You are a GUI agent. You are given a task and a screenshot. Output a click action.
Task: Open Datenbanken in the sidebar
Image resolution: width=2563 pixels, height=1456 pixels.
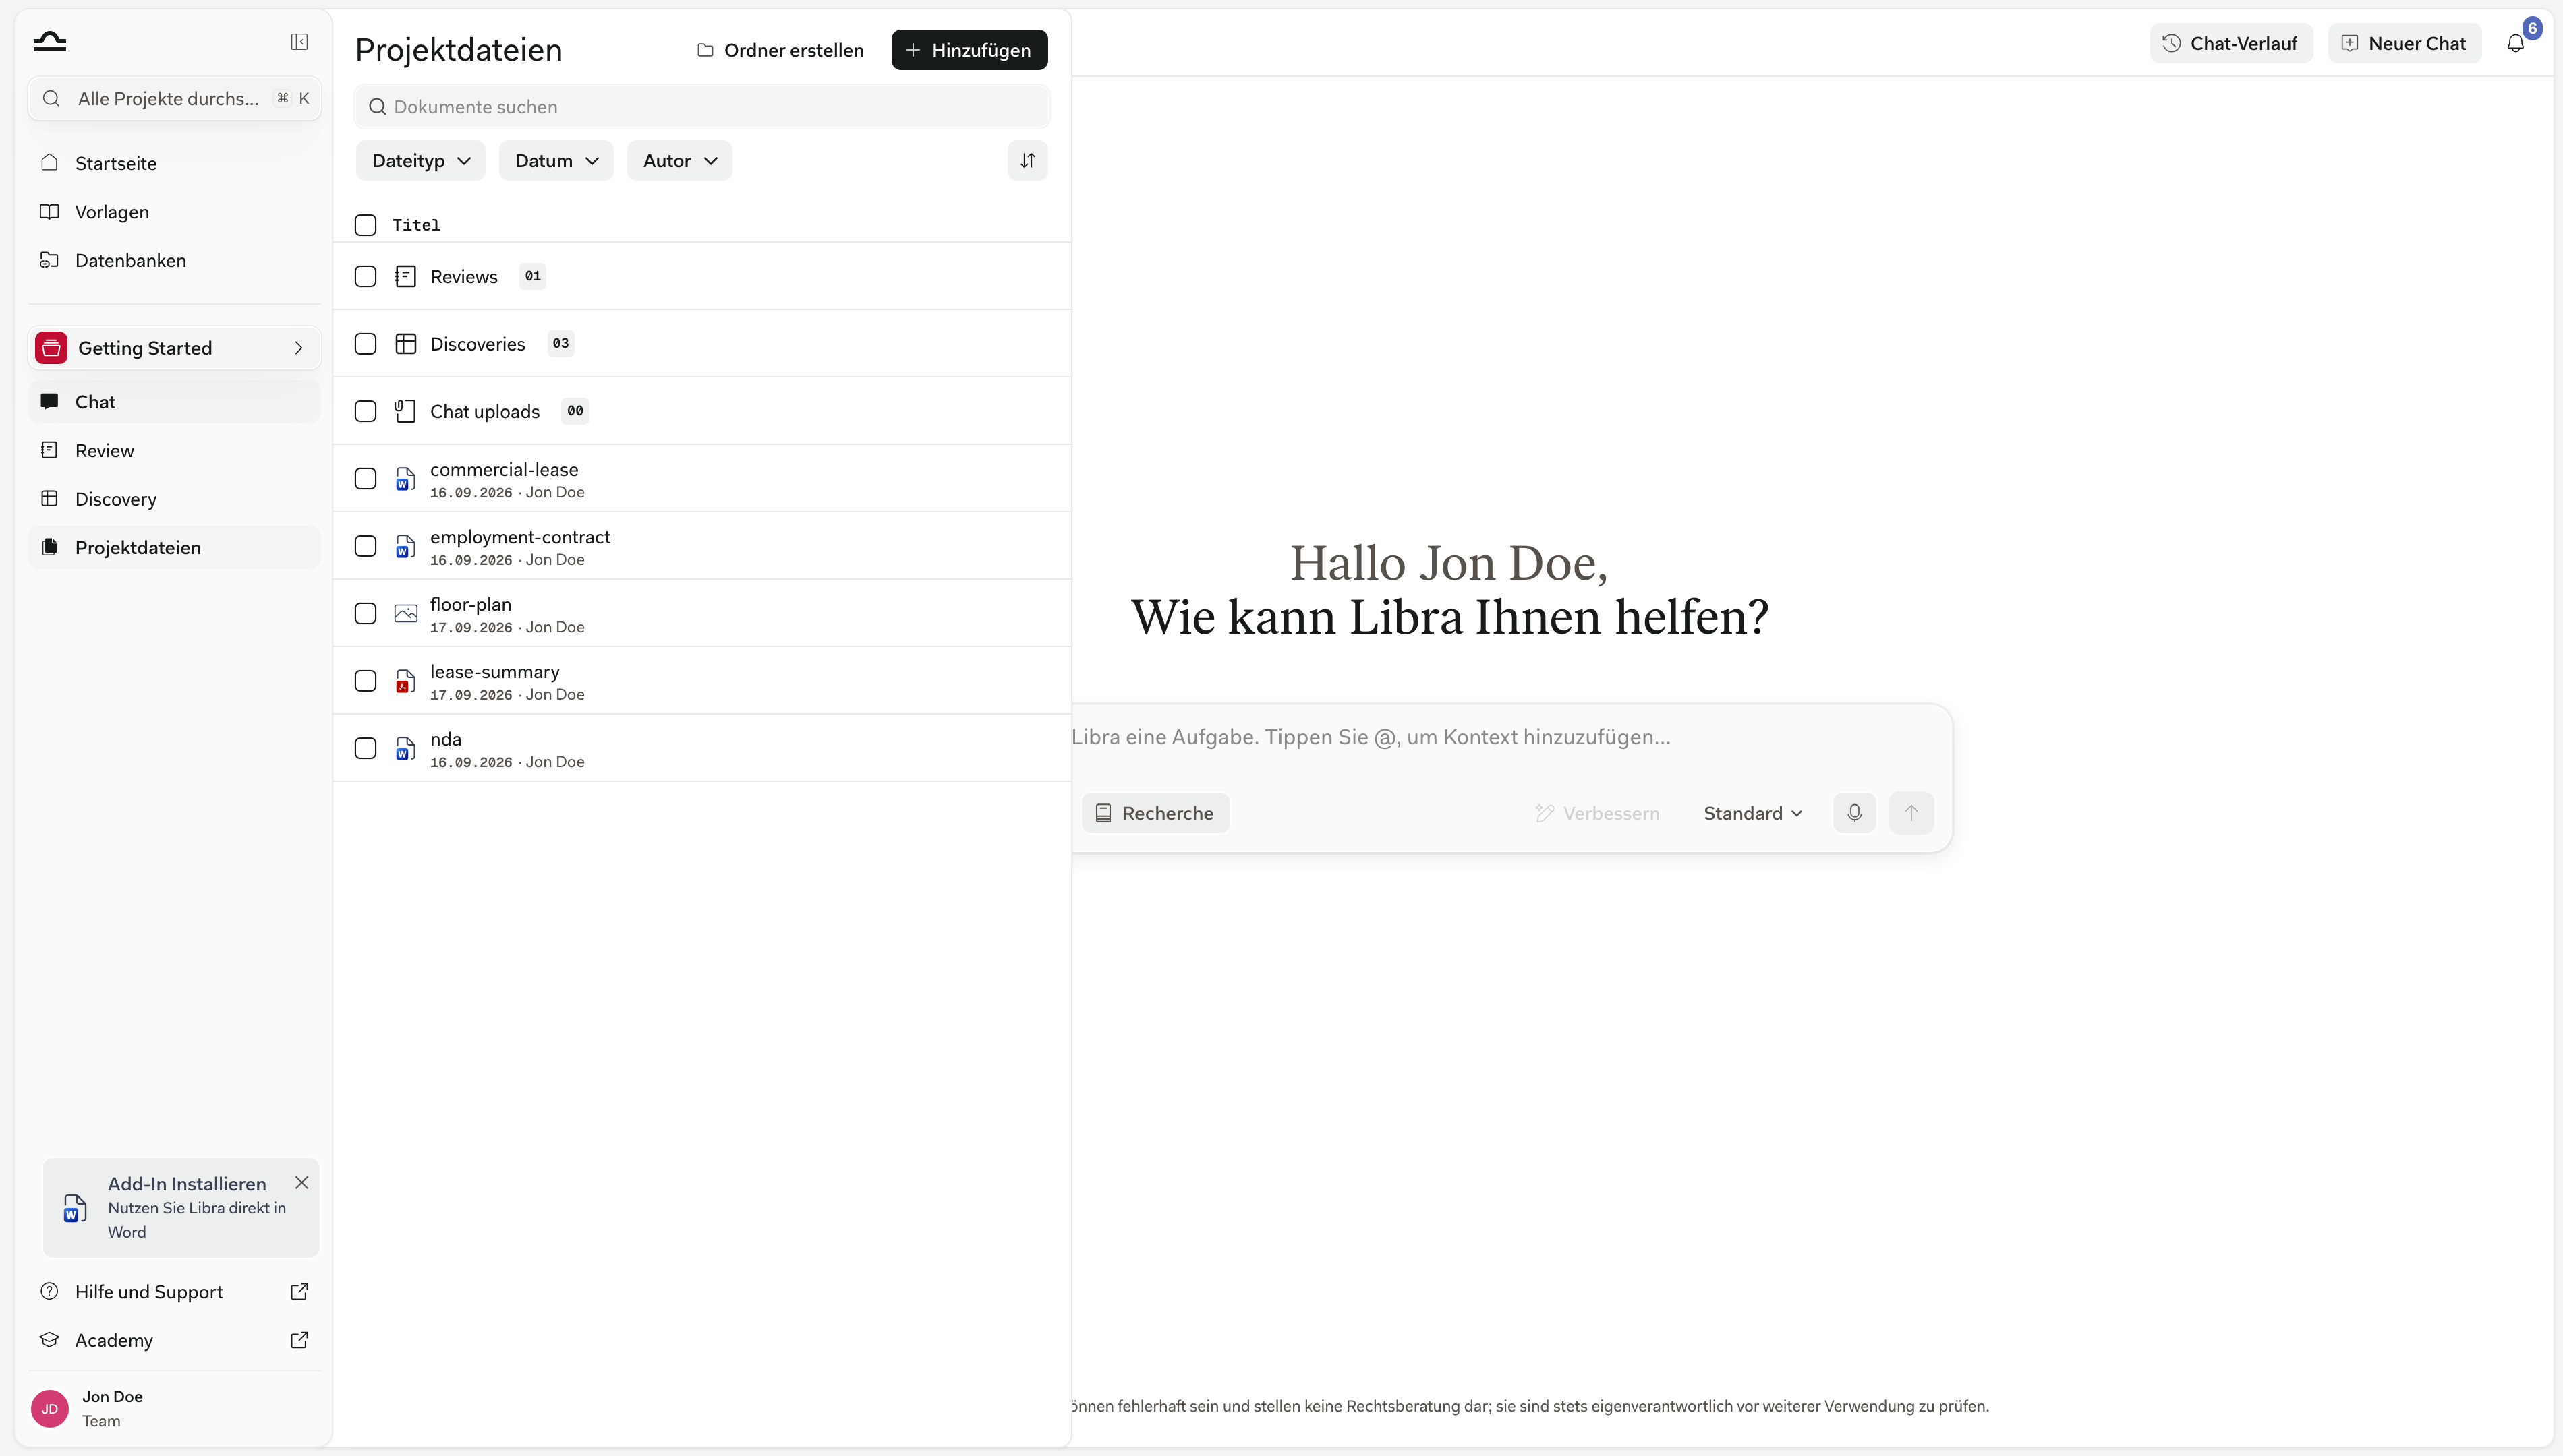(175, 260)
